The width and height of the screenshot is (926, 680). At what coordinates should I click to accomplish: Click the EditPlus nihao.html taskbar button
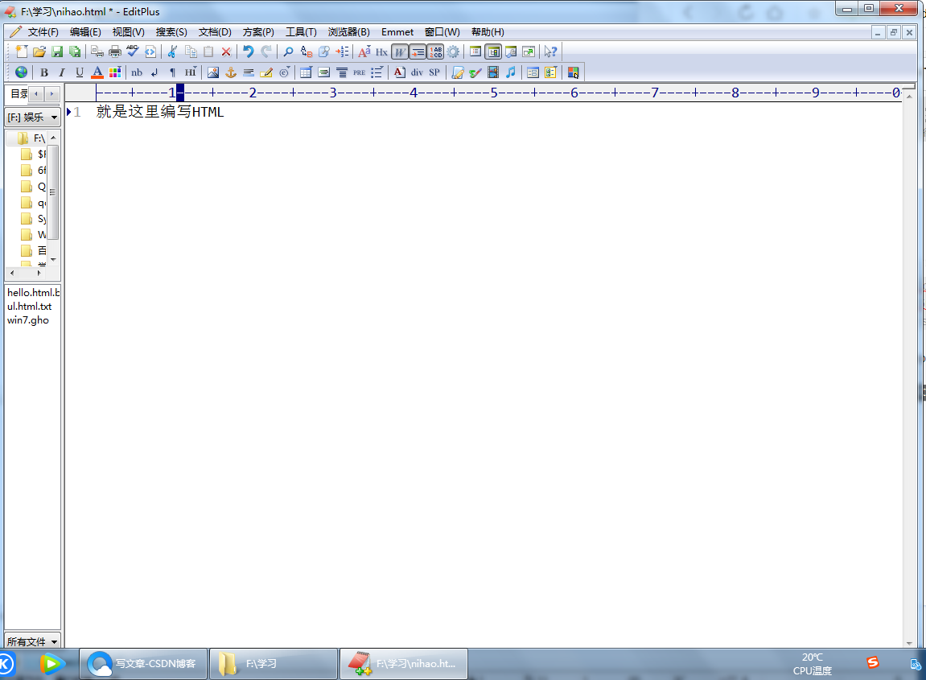404,663
